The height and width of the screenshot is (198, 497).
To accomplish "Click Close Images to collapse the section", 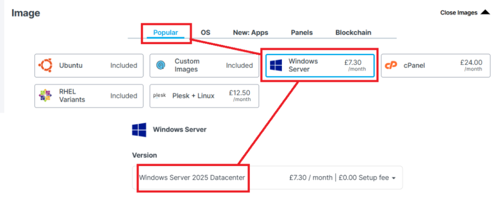I will point(459,13).
